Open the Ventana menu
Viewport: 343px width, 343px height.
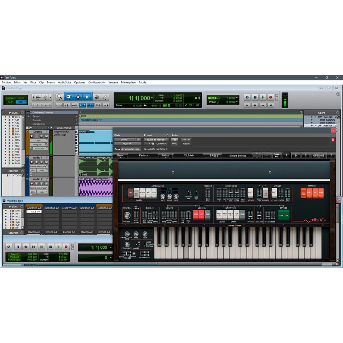pyautogui.click(x=113, y=82)
